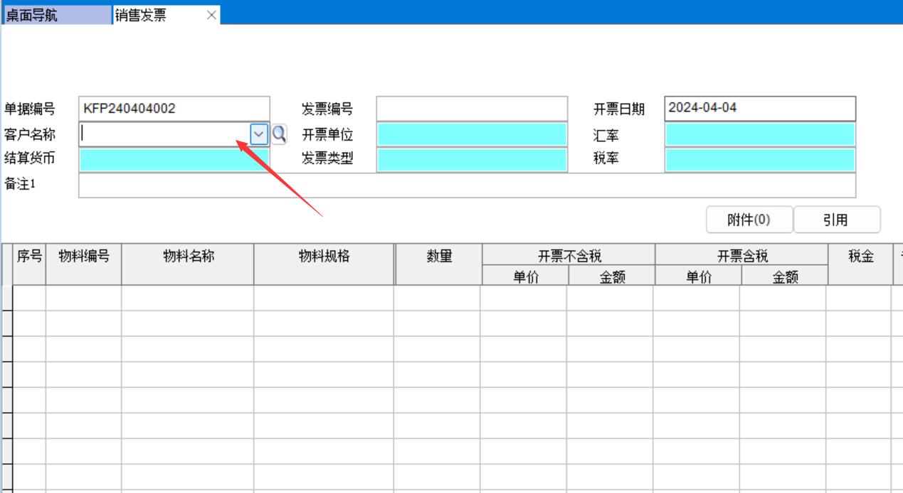The image size is (903, 493).
Task: Select the 税率 field
Action: (x=759, y=160)
